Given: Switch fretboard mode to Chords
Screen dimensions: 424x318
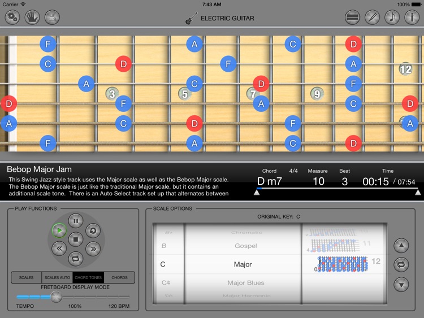Looking at the screenshot, I should (x=119, y=277).
